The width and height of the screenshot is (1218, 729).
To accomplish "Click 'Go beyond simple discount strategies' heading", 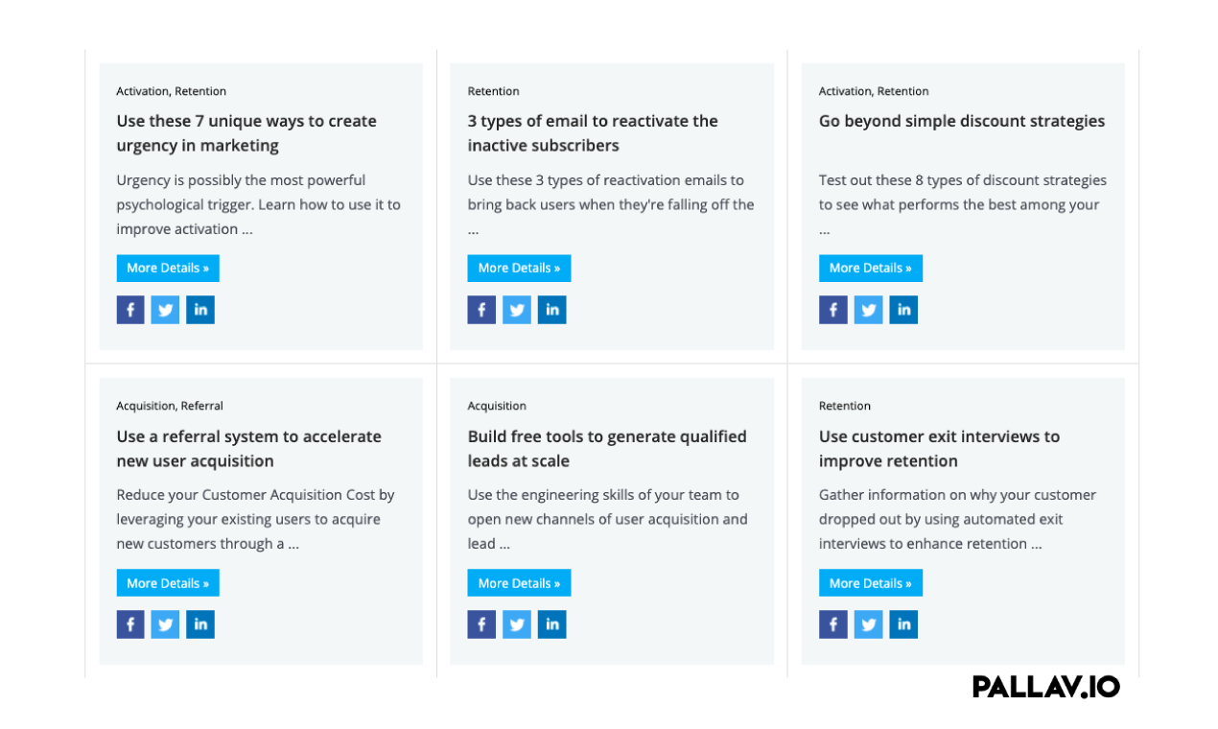I will tap(961, 121).
